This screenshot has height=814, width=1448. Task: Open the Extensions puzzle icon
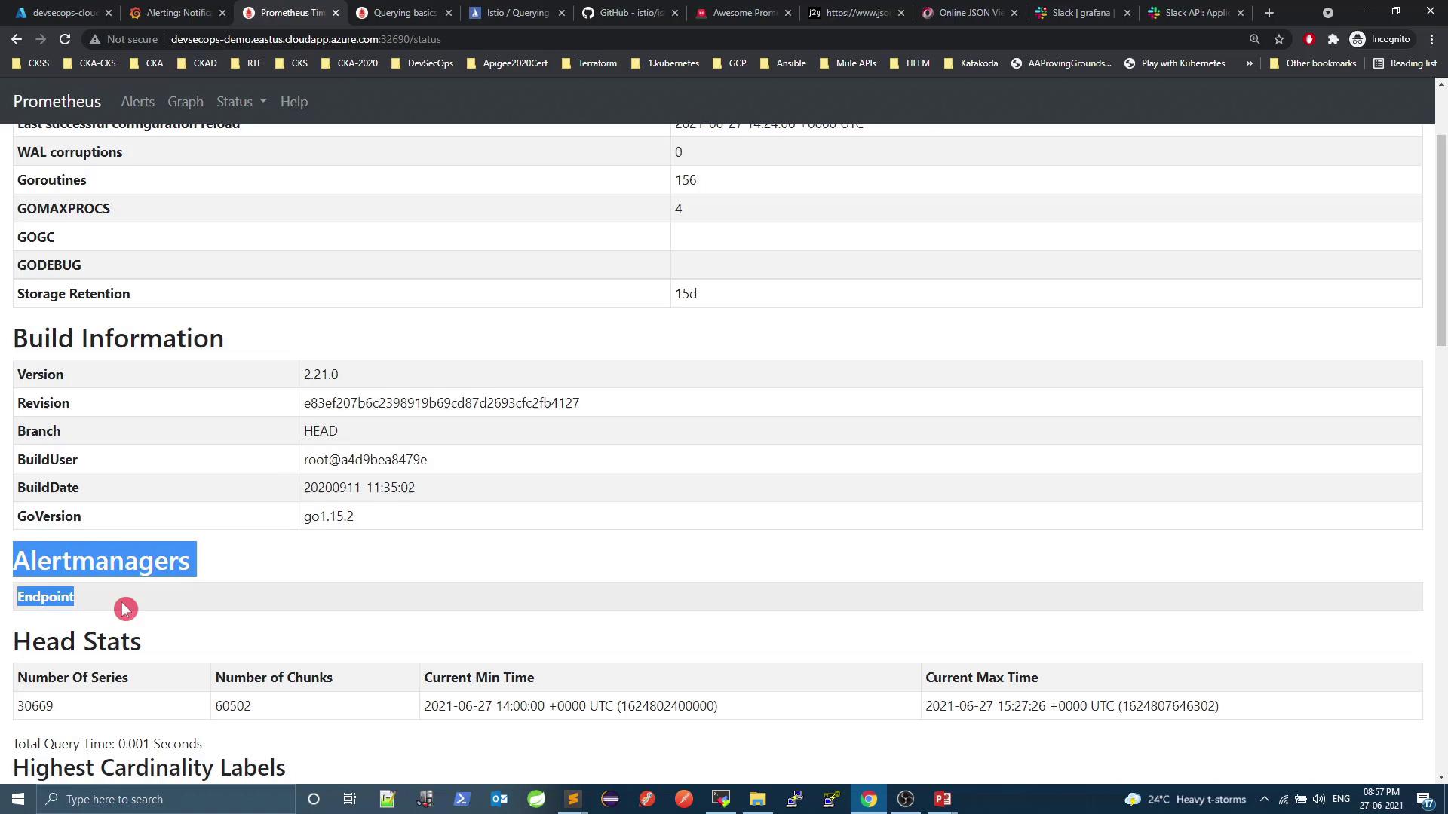[1333, 39]
